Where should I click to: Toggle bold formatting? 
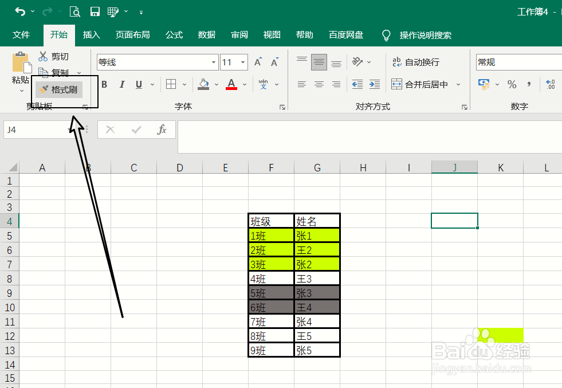104,85
